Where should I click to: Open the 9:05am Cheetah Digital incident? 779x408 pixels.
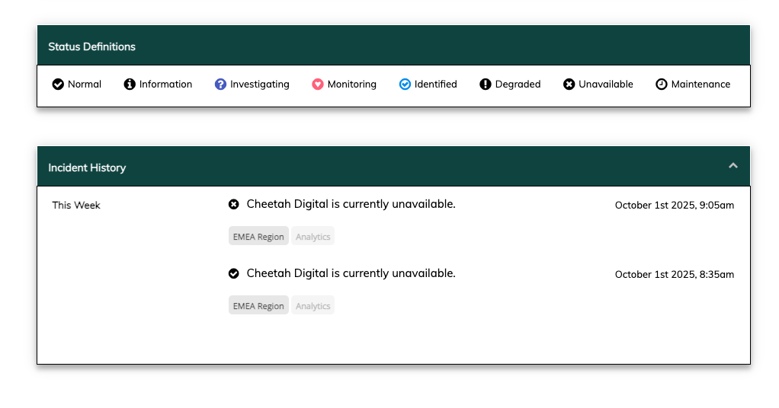[x=351, y=204]
